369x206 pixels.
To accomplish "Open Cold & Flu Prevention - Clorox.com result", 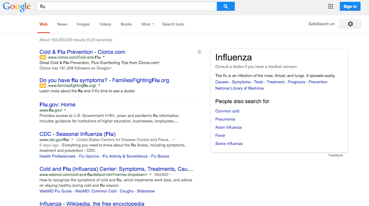I will coord(82,52).
